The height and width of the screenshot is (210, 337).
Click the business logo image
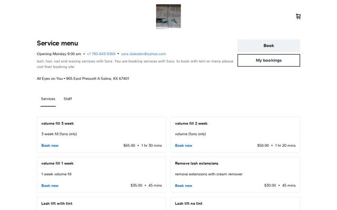(168, 16)
